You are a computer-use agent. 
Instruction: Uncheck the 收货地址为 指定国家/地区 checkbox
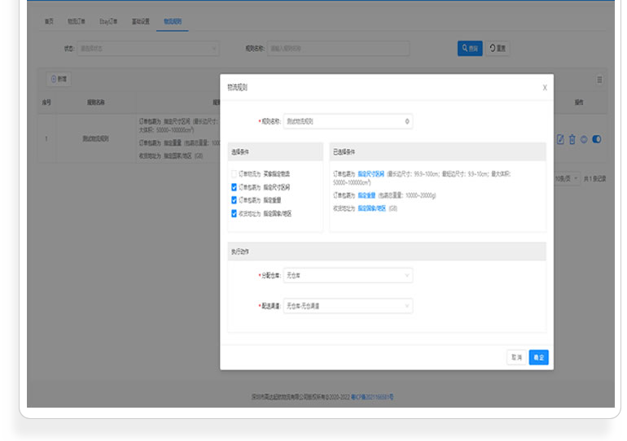point(234,214)
